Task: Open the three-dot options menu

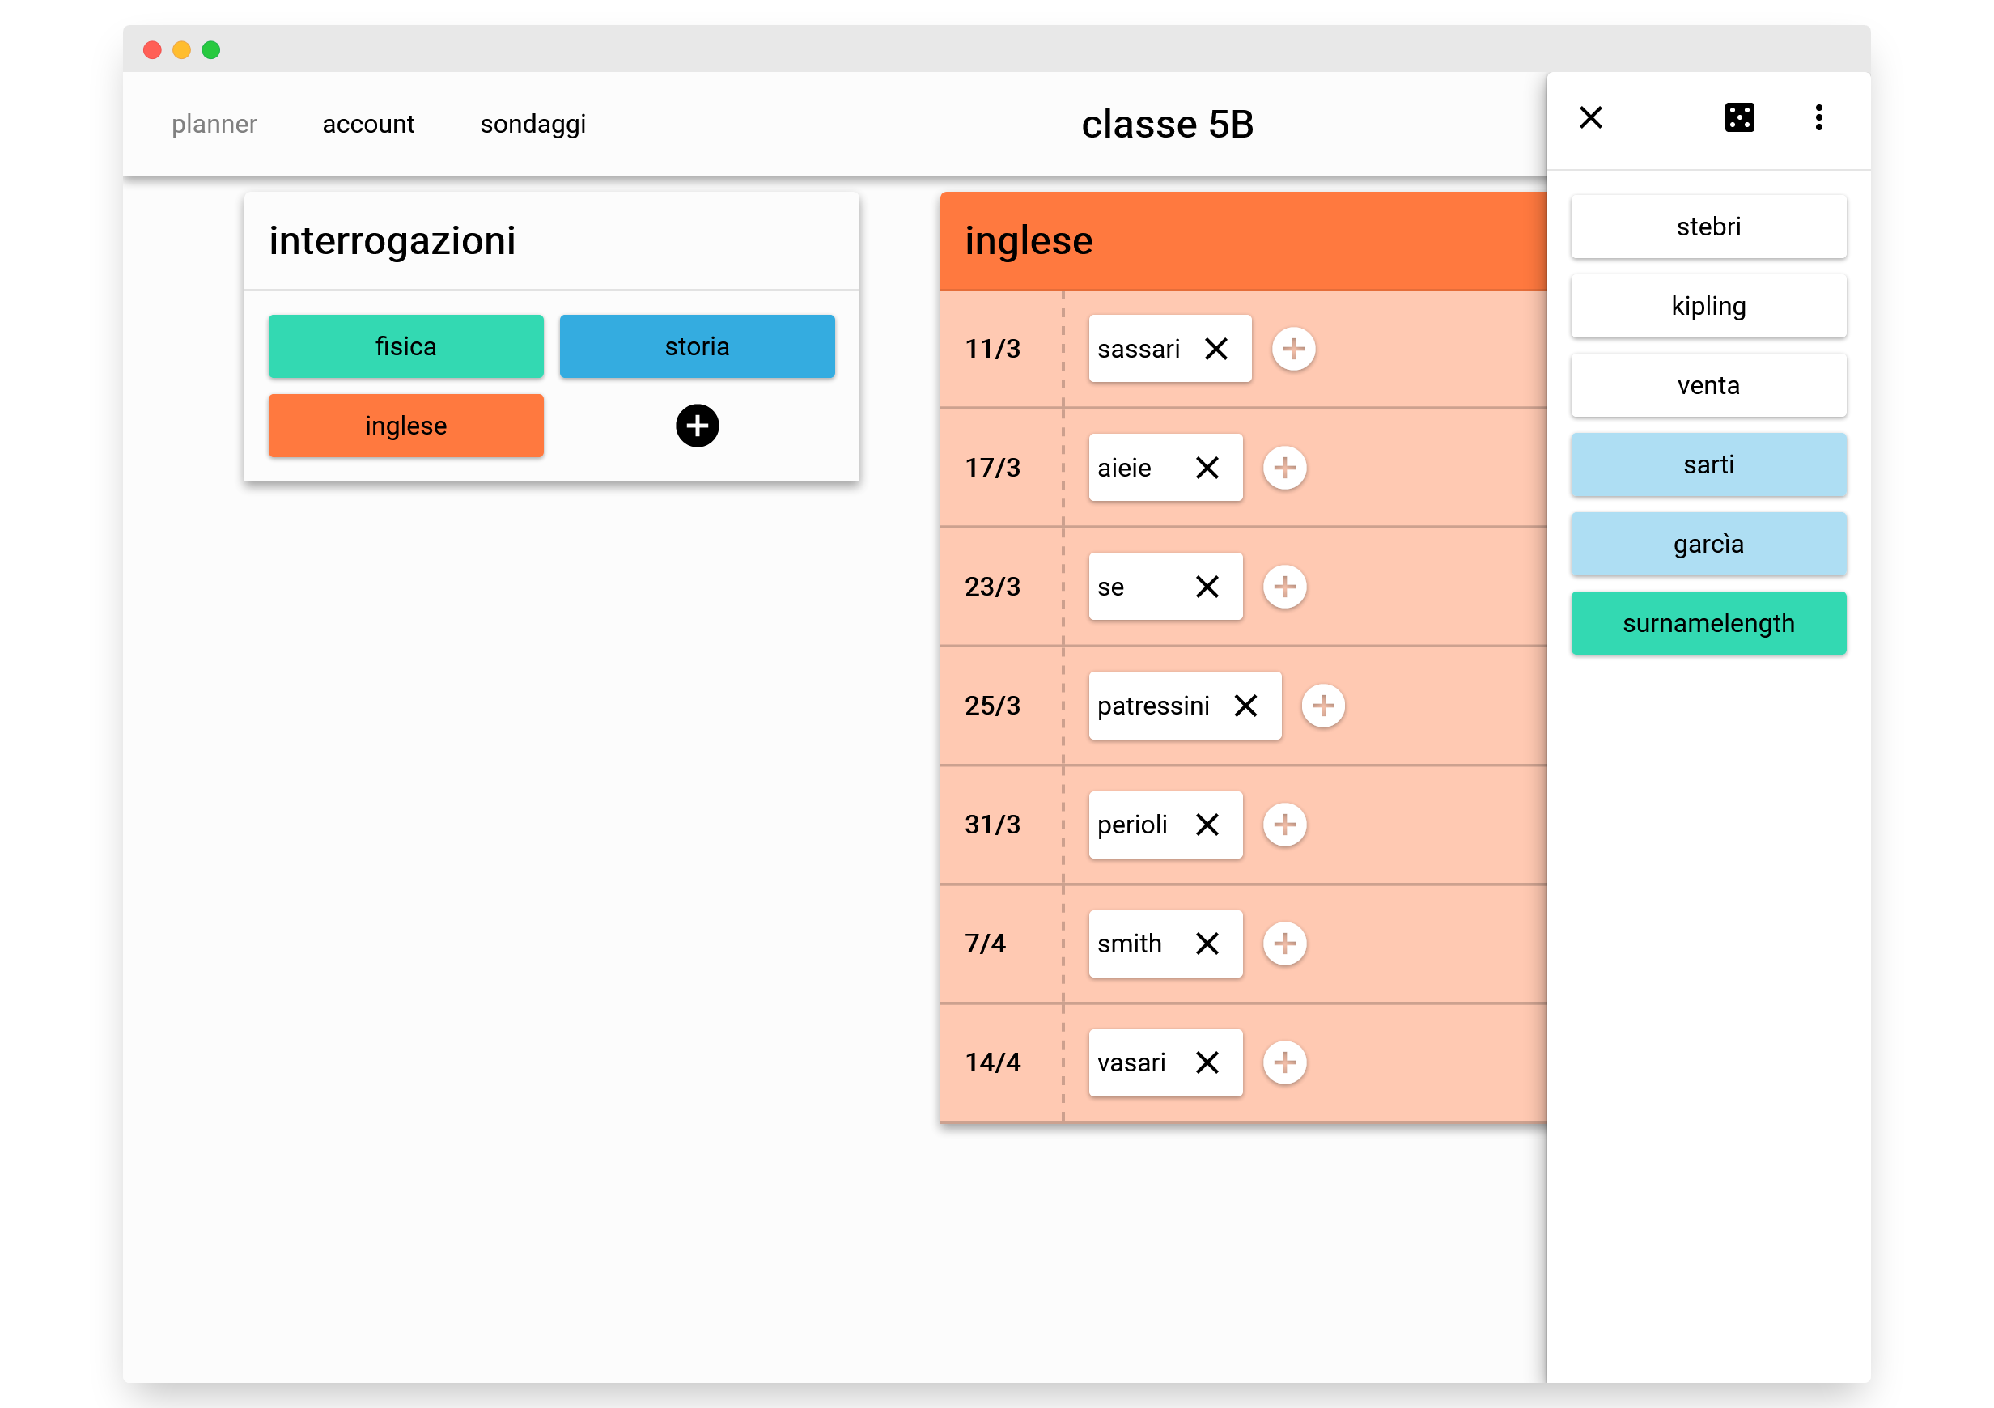Action: [1818, 117]
